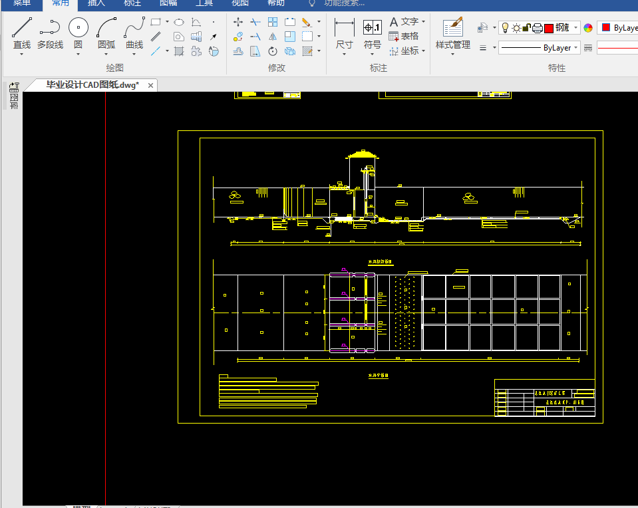Open the ByLayer linetype dropdown
Viewport: 638px width, 508px height.
pos(576,48)
